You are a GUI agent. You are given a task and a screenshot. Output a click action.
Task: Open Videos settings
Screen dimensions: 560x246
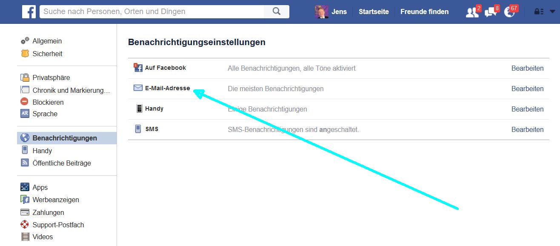[43, 237]
